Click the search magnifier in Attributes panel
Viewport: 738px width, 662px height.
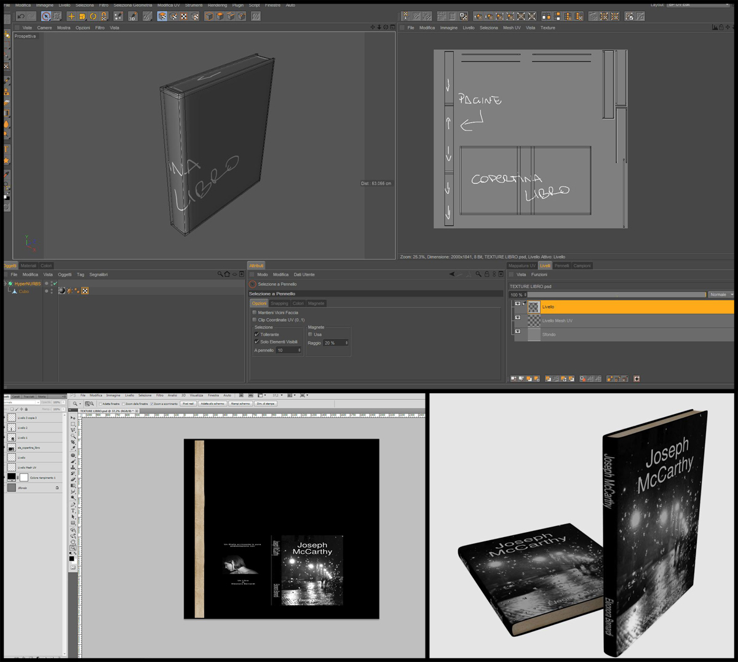coord(478,274)
